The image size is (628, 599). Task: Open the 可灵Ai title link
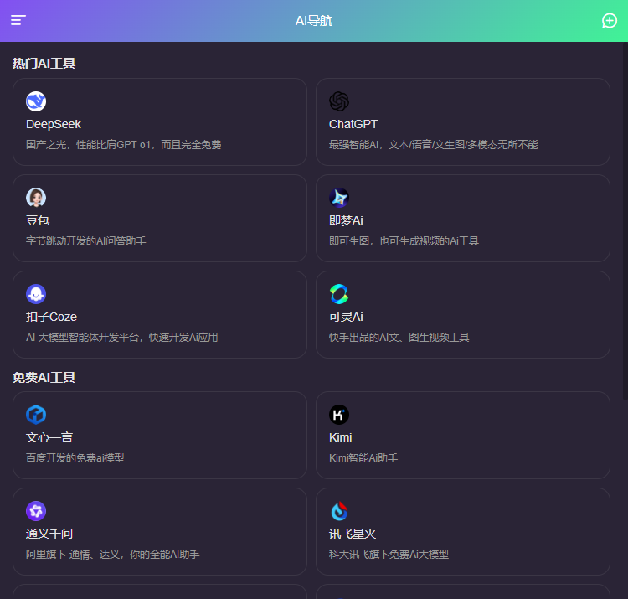(x=346, y=317)
